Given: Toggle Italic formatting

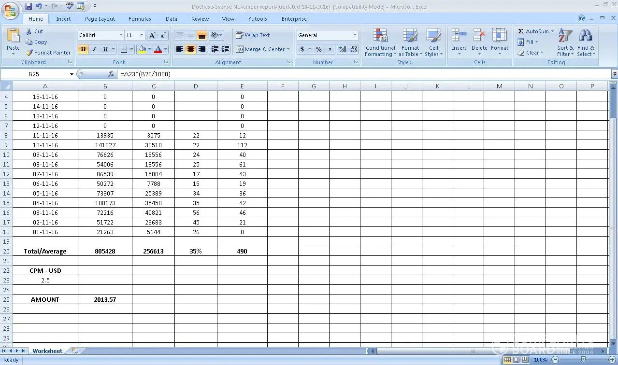Looking at the screenshot, I should tap(95, 49).
